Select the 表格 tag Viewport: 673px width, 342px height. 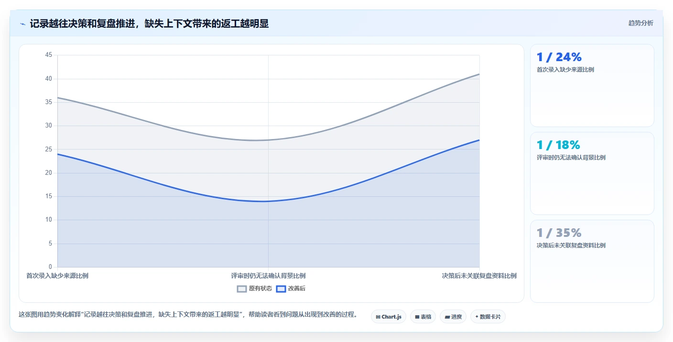coord(423,317)
